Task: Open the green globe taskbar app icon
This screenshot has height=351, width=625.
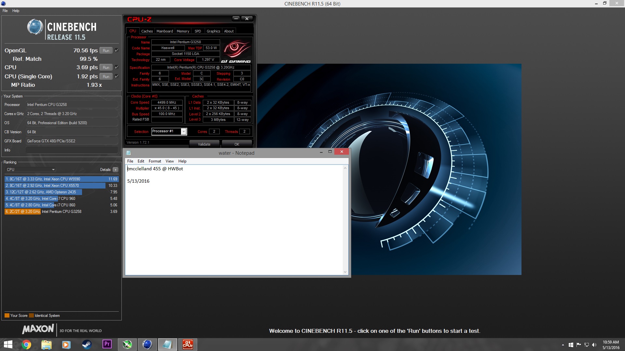Action: (127, 344)
